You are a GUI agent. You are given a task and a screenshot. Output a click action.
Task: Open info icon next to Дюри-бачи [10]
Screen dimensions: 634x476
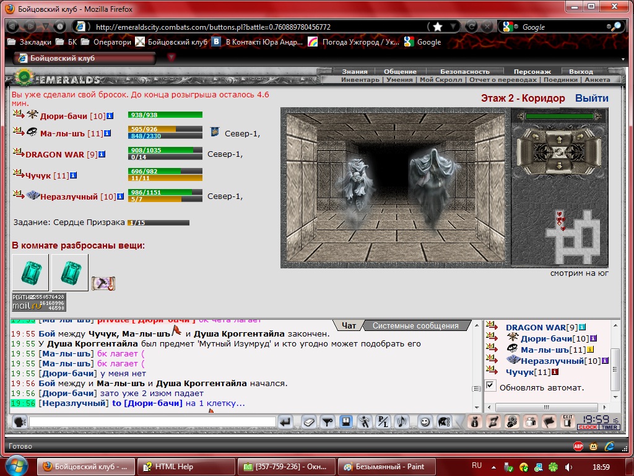coord(110,116)
